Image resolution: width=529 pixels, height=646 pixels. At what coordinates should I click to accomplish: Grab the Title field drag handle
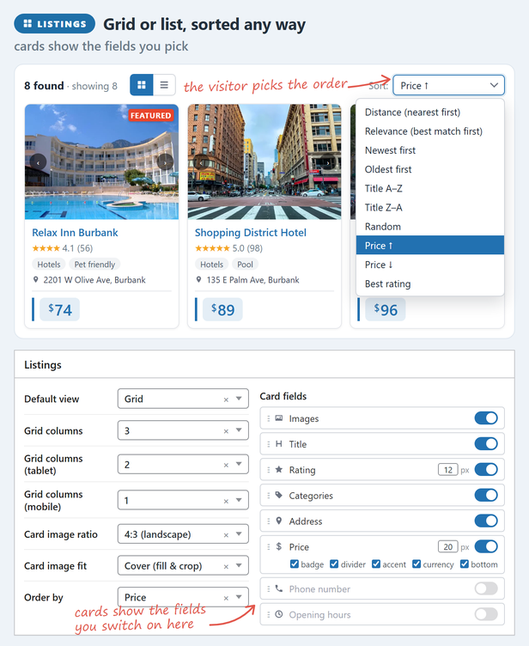coord(268,444)
